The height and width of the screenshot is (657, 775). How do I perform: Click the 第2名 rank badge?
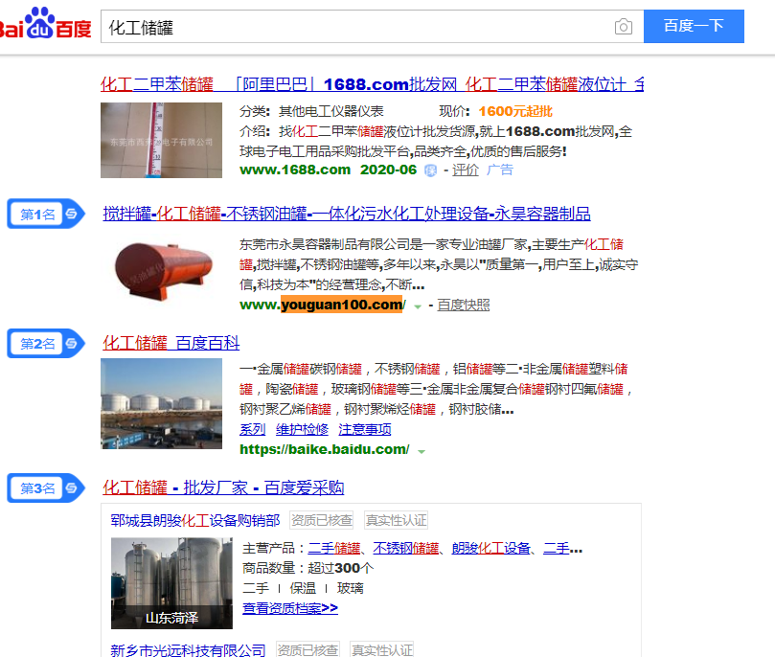coord(46,343)
